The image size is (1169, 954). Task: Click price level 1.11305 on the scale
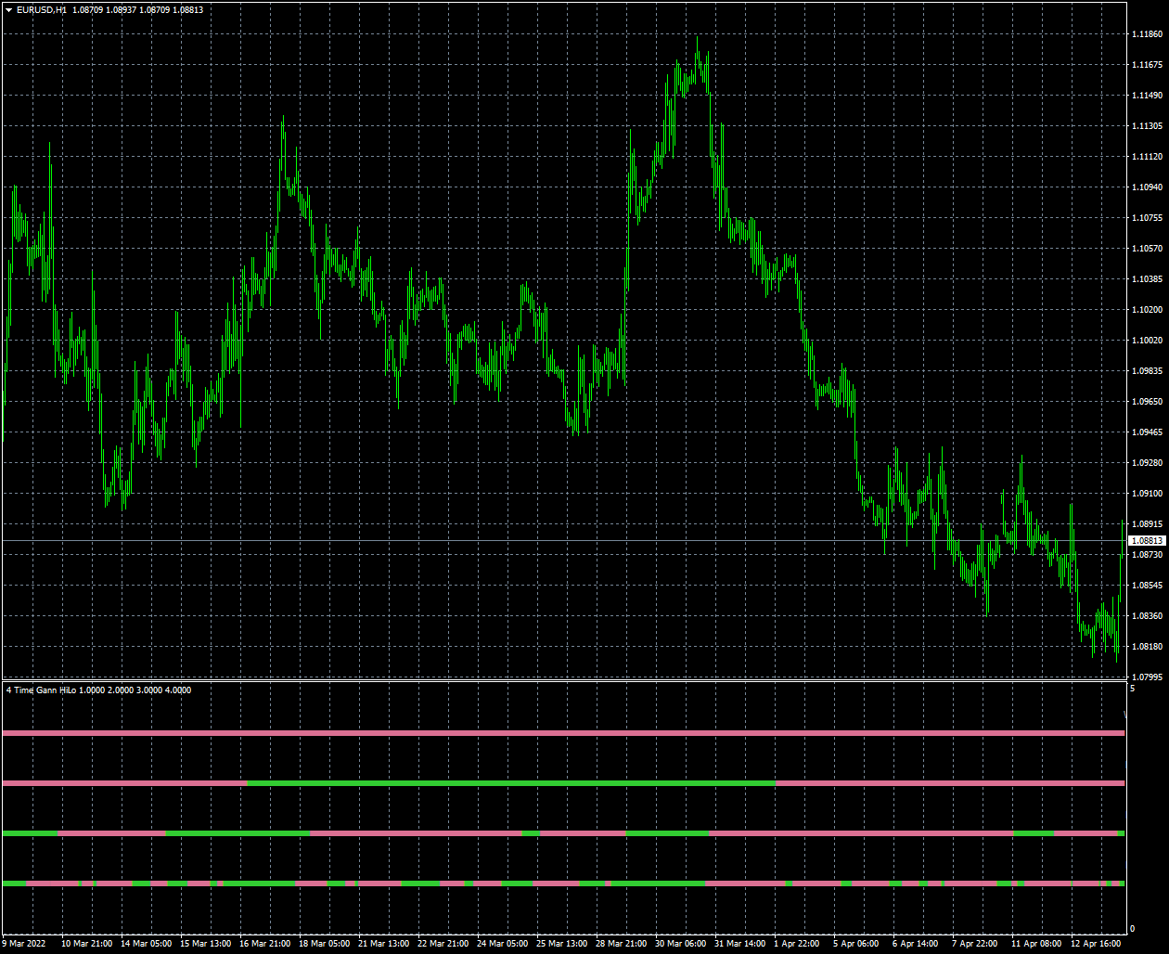[x=1147, y=126]
